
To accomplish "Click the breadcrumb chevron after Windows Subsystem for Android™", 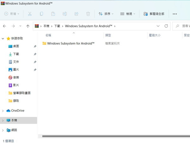I will coord(115,26).
